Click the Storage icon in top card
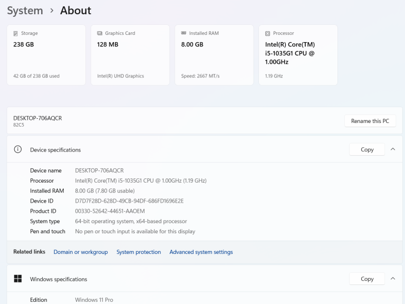The width and height of the screenshot is (405, 304). click(16, 33)
